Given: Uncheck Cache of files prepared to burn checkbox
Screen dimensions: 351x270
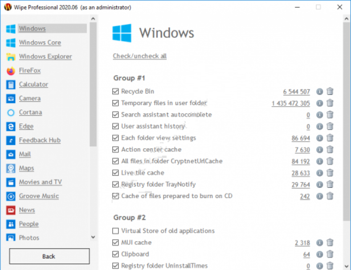Looking at the screenshot, I should pyautogui.click(x=115, y=196).
